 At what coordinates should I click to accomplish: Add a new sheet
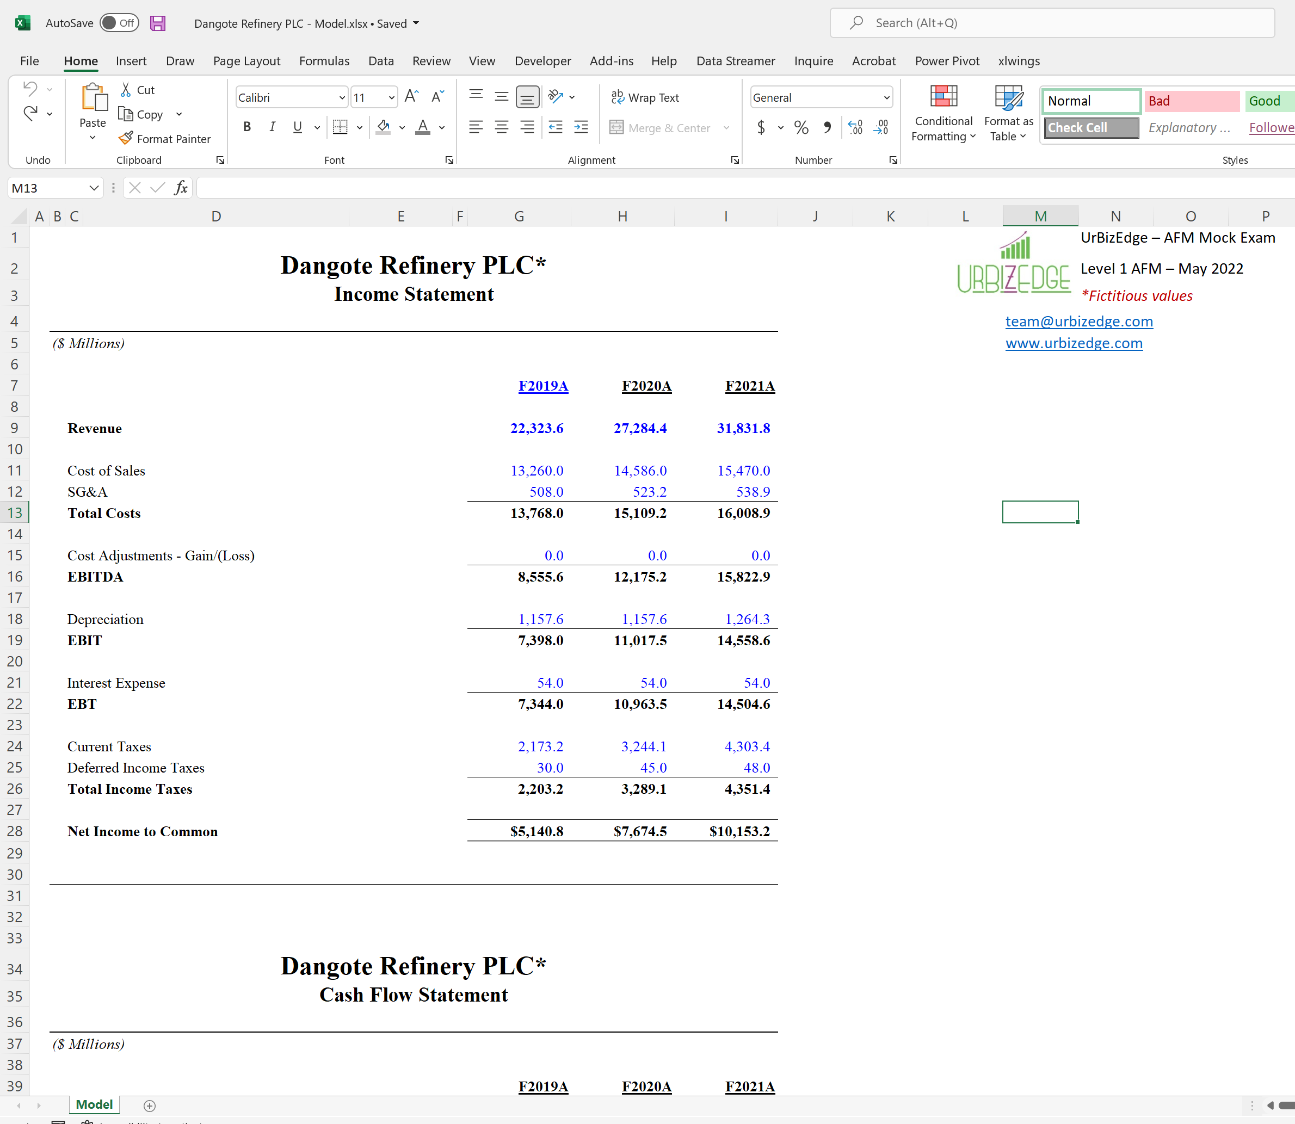point(149,1106)
